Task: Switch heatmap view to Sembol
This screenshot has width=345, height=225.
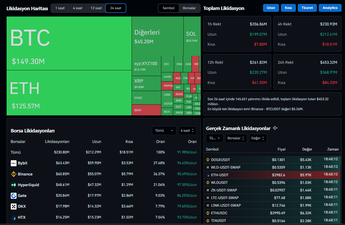Action: tap(168, 8)
